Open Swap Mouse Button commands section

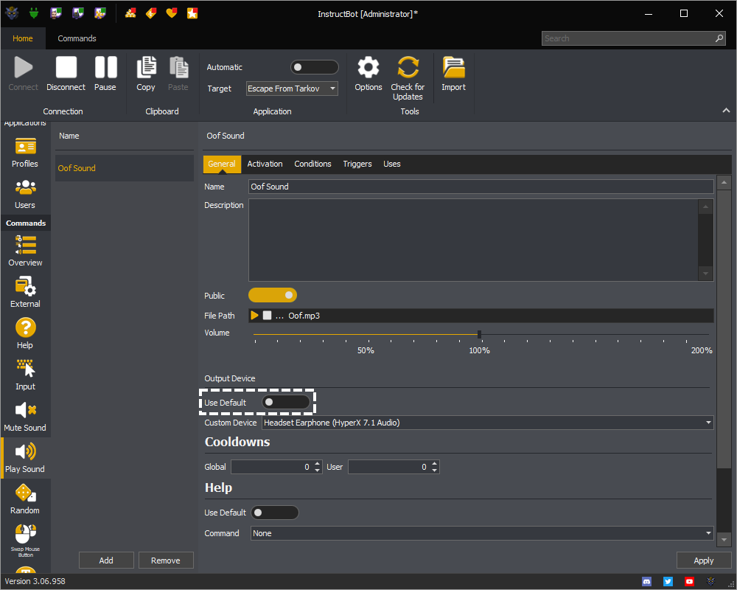coord(25,541)
